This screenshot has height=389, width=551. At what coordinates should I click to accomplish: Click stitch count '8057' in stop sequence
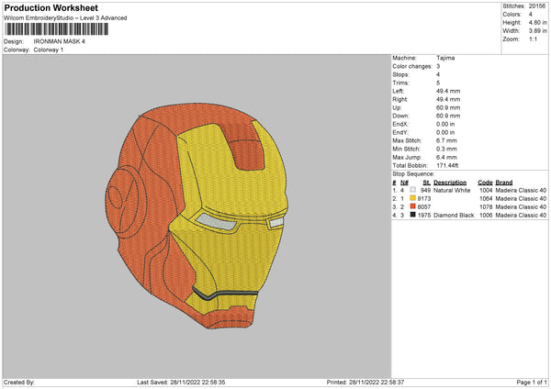pos(424,206)
